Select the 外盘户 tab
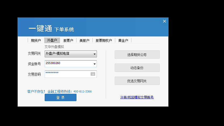 (52, 40)
